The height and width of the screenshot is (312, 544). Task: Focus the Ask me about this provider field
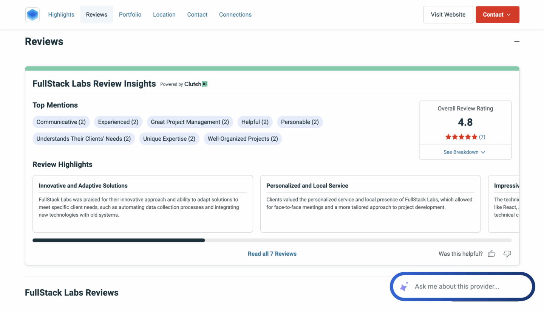(462, 287)
